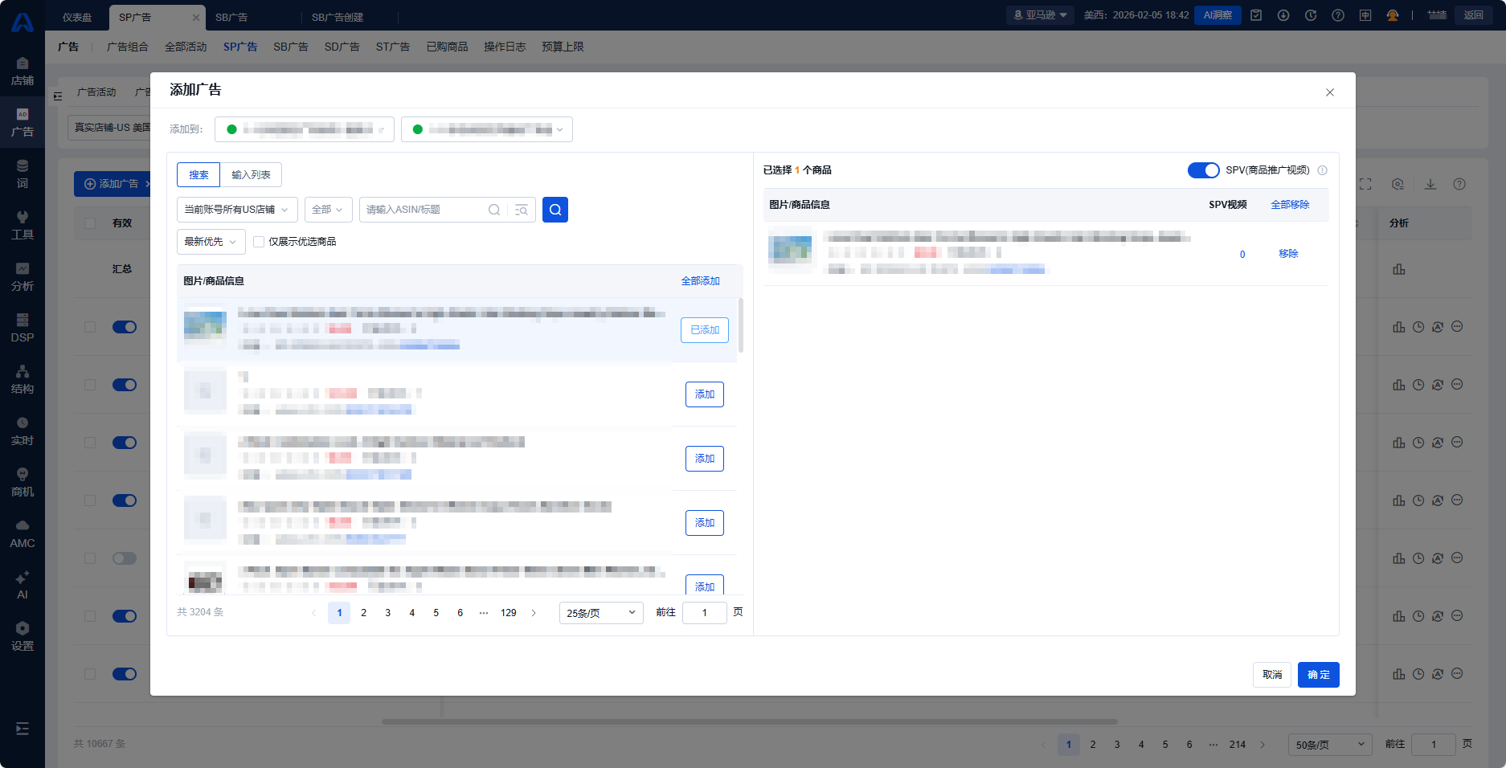
Task: Open the 最新优先 sort dropdown
Action: pyautogui.click(x=210, y=242)
